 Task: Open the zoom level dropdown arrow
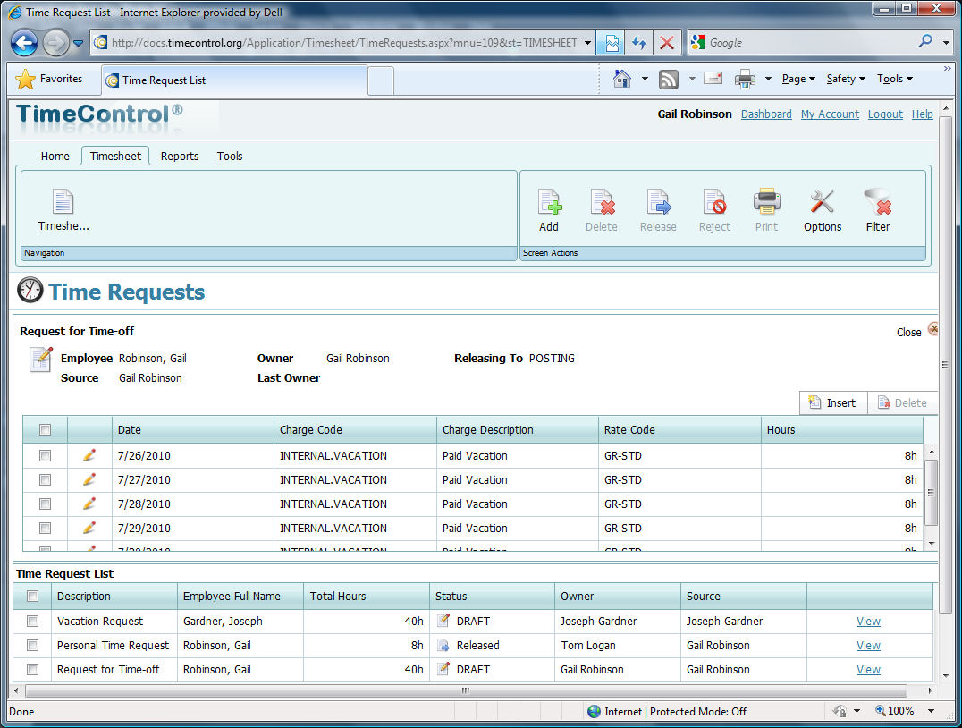(932, 711)
